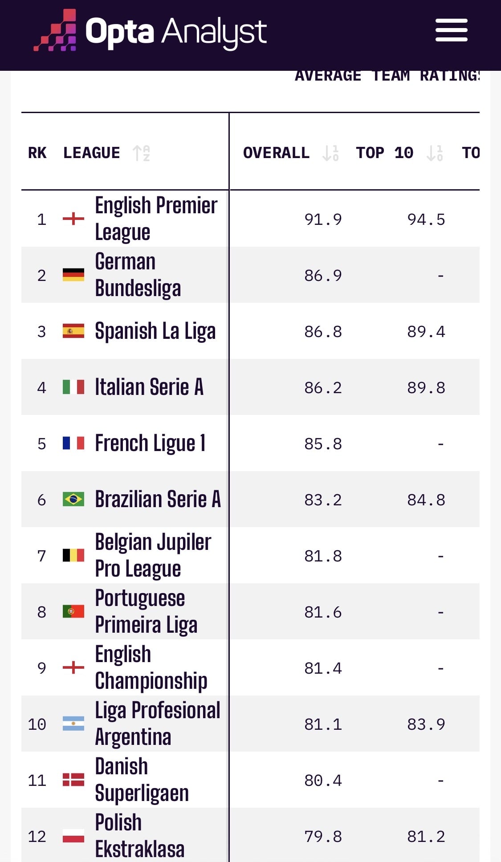Viewport: 501px width, 862px height.
Task: Click the Spain flag icon
Action: click(x=73, y=331)
